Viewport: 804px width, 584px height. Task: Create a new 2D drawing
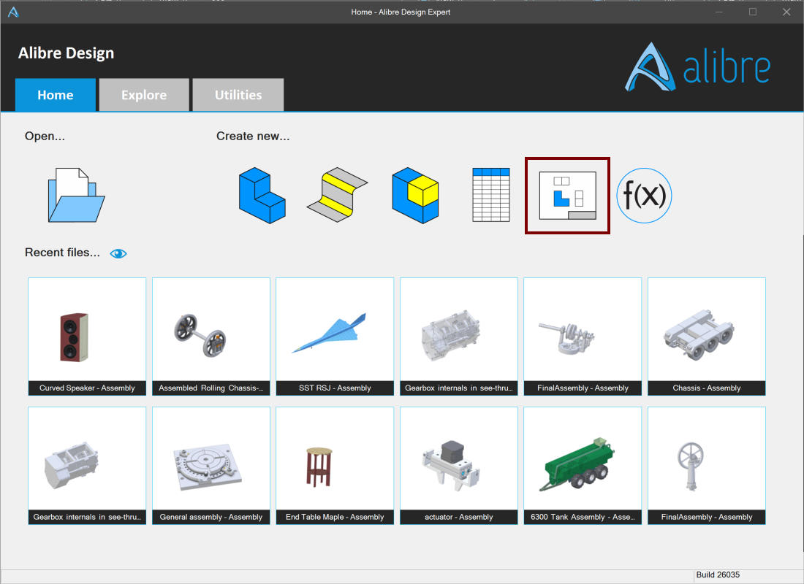click(x=567, y=195)
